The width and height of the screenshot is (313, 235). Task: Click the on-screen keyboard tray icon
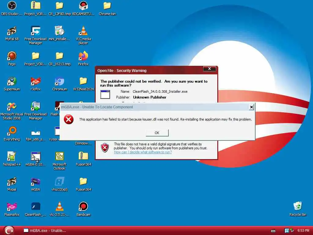pyautogui.click(x=273, y=231)
